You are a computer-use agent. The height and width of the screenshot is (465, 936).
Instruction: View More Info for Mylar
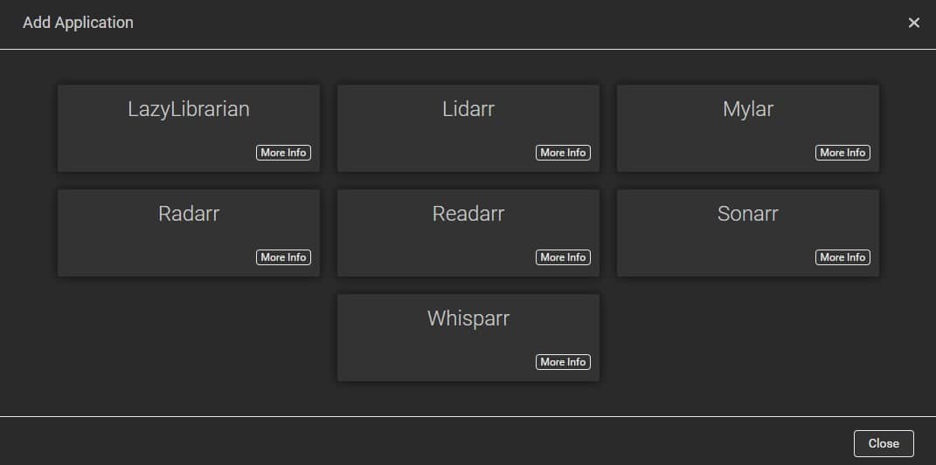tap(842, 153)
